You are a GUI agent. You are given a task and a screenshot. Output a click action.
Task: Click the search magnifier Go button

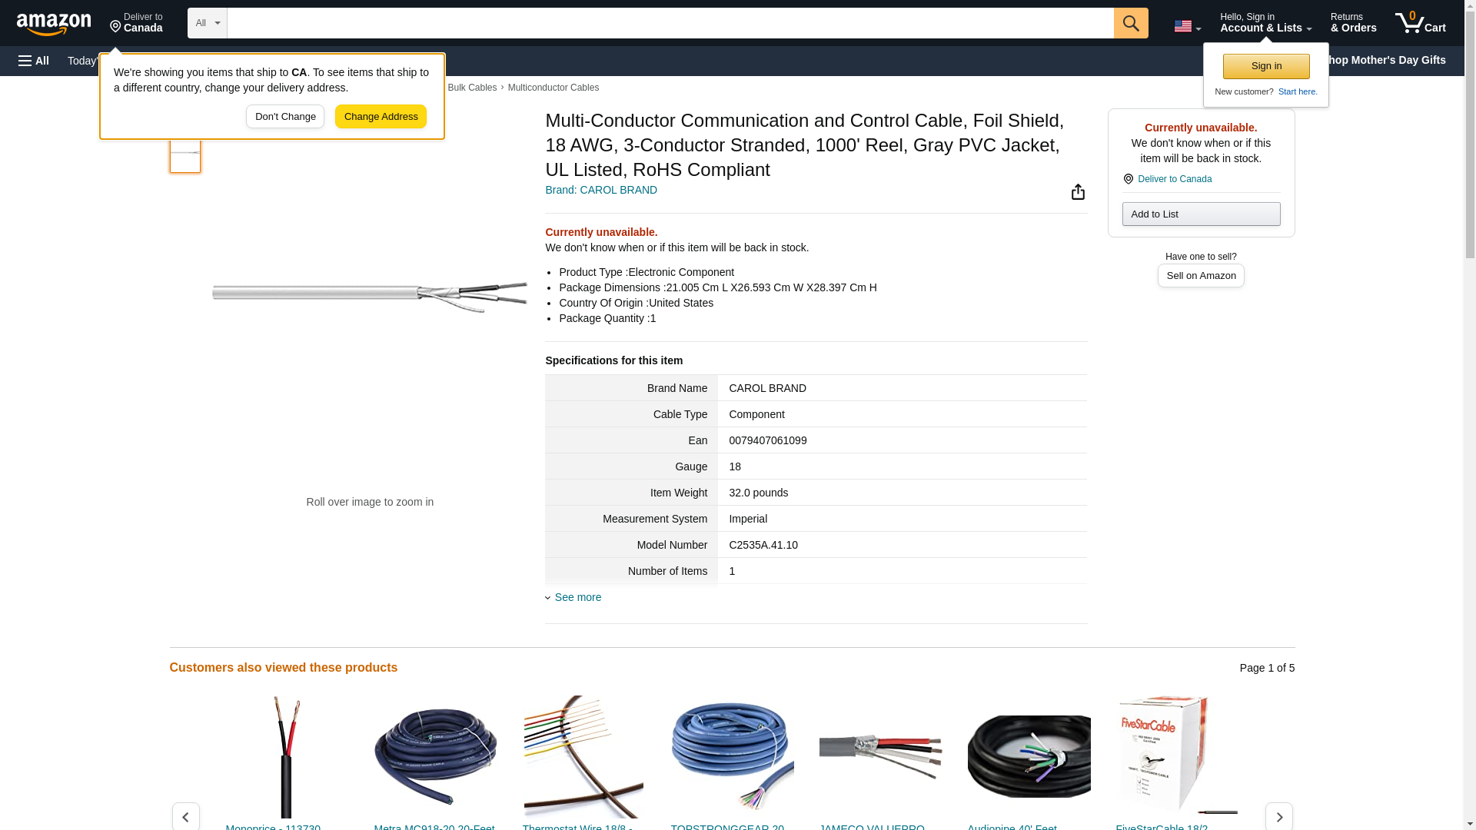pyautogui.click(x=1130, y=23)
